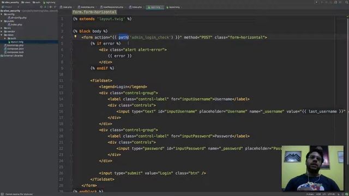
Task: Click the run button in top toolbar
Action: [x=322, y=2]
